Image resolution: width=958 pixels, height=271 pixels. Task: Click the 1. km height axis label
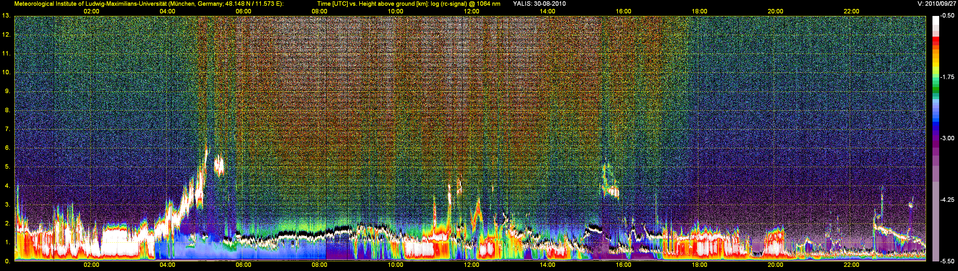[7, 242]
